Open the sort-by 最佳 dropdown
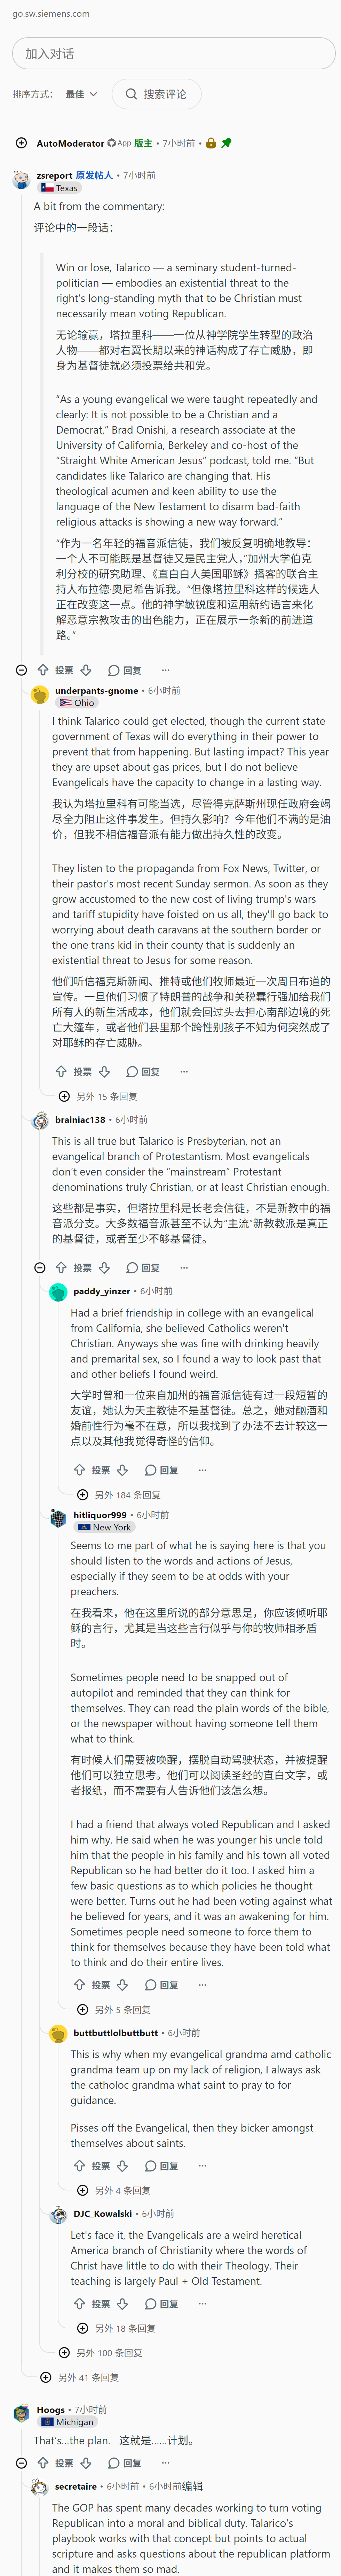The width and height of the screenshot is (341, 2576). pyautogui.click(x=82, y=94)
